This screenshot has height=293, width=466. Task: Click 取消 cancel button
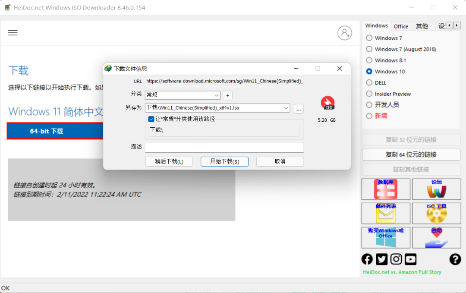pyautogui.click(x=280, y=161)
